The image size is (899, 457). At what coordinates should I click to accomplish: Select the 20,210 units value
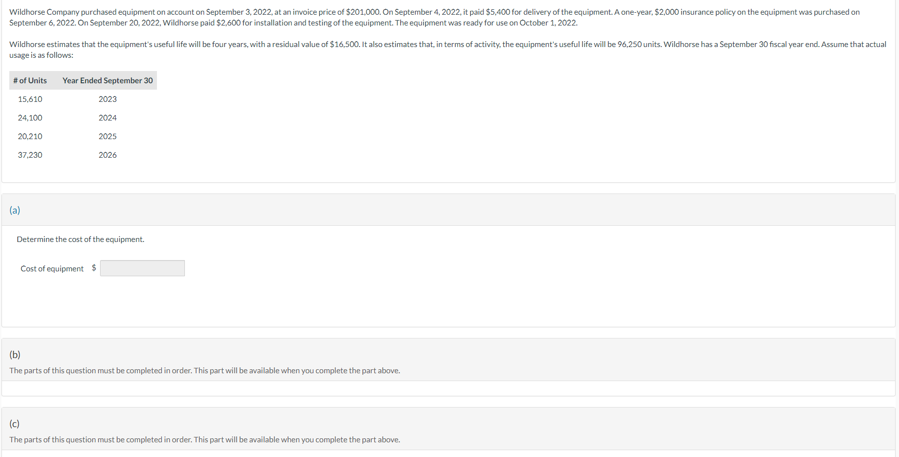30,136
